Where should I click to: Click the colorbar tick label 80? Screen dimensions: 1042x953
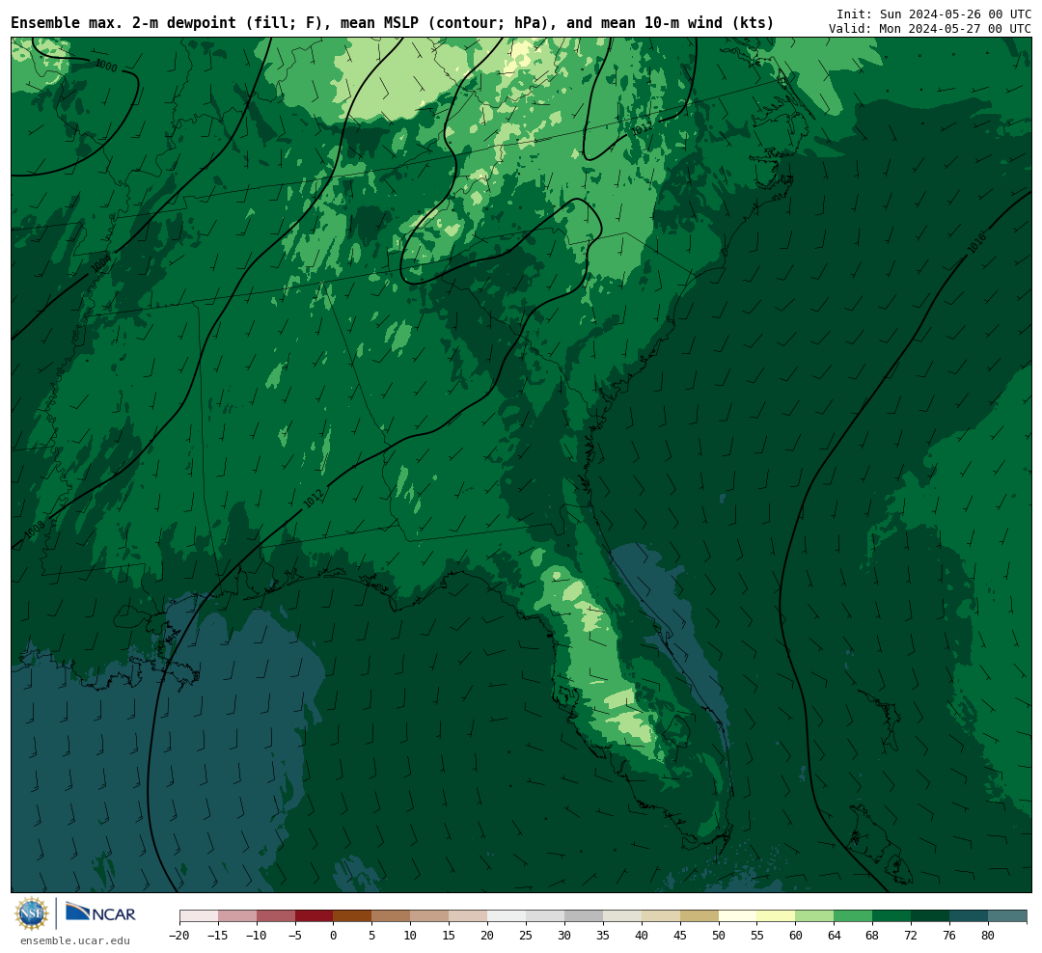click(988, 936)
